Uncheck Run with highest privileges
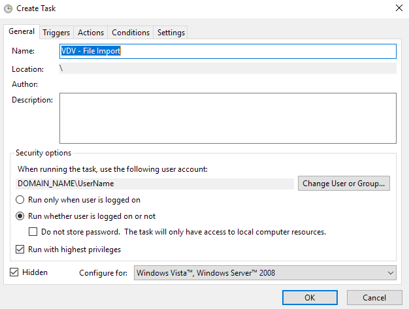409x309 pixels. coord(21,249)
